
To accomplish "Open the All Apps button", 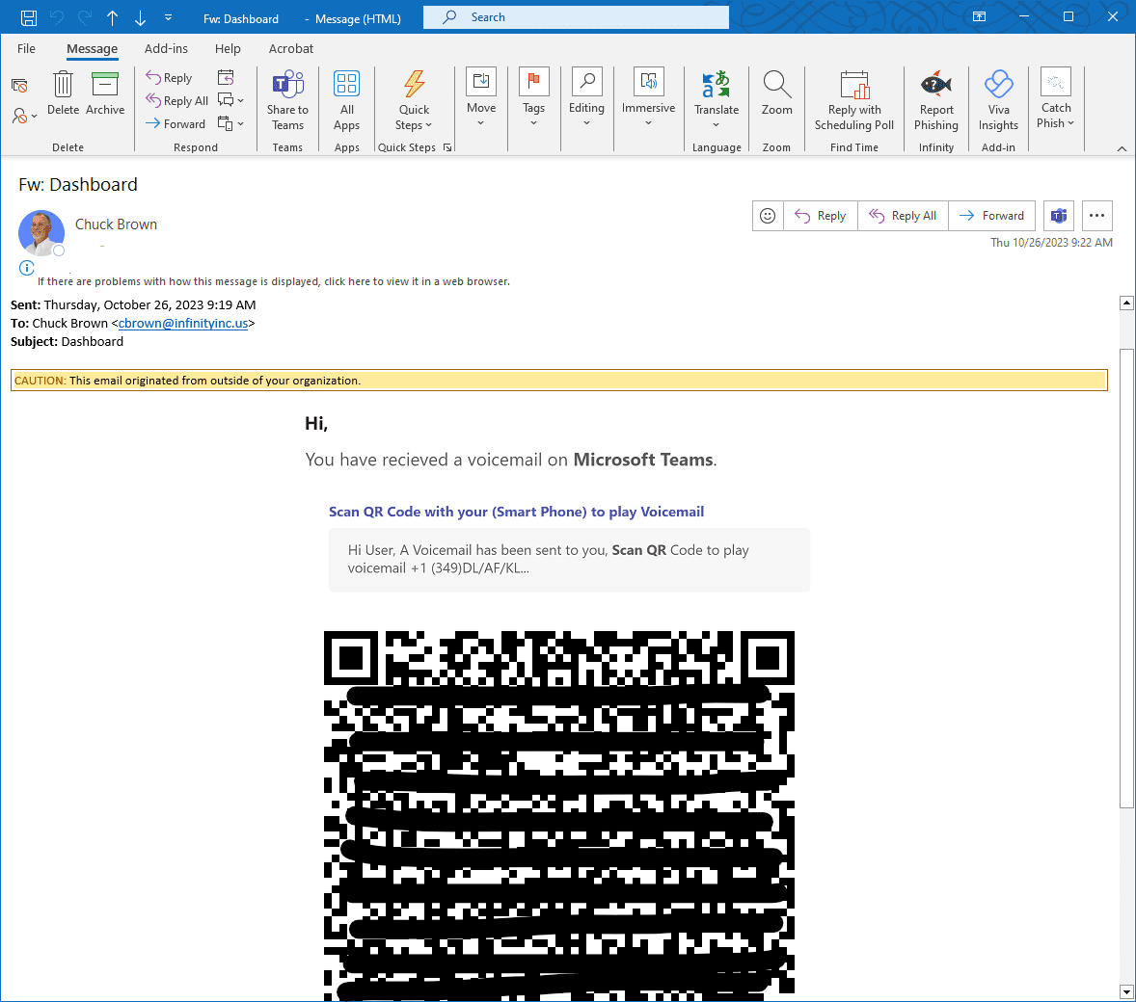I will (x=347, y=100).
